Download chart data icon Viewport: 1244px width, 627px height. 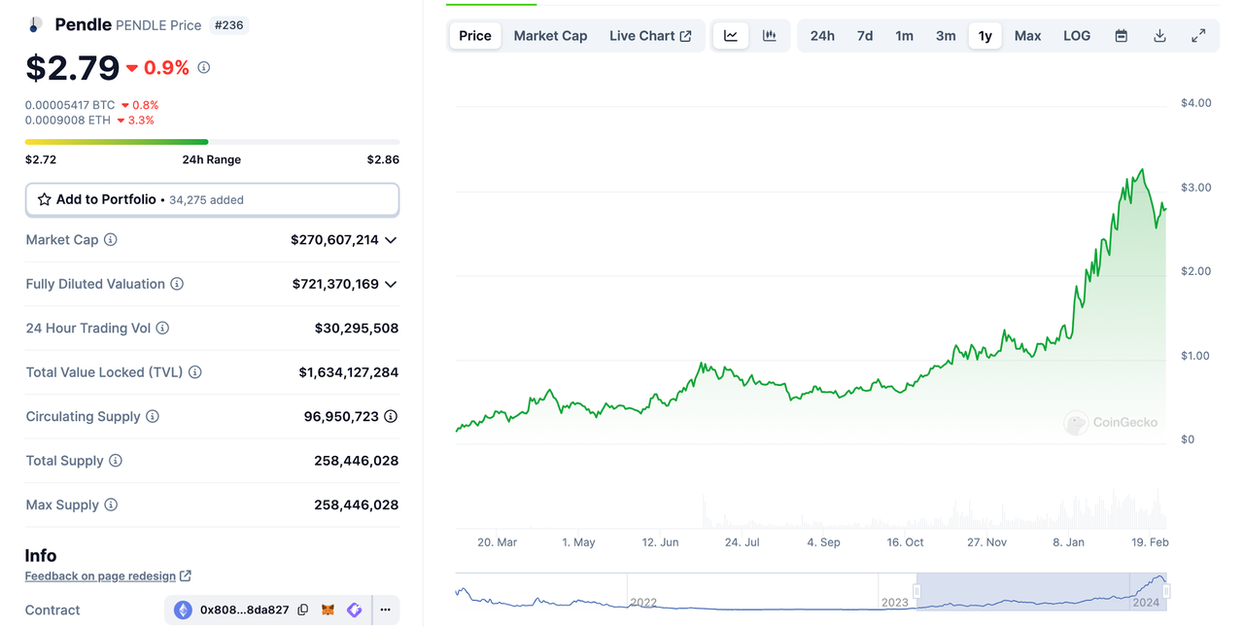coord(1159,36)
